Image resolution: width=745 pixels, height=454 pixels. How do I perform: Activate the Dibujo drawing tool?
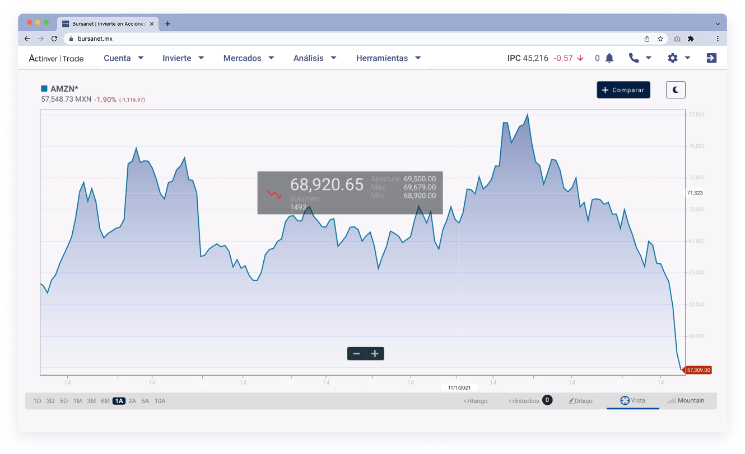580,400
